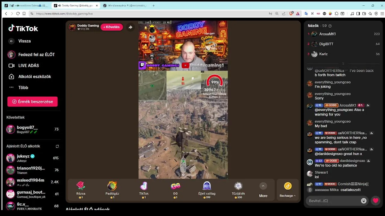Bookmark this page
The height and width of the screenshot is (216, 385).
23,13
